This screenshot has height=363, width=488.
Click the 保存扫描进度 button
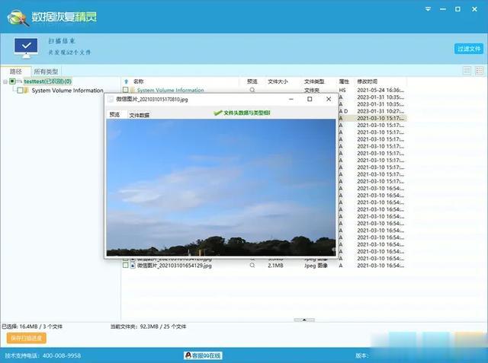pyautogui.click(x=27, y=338)
